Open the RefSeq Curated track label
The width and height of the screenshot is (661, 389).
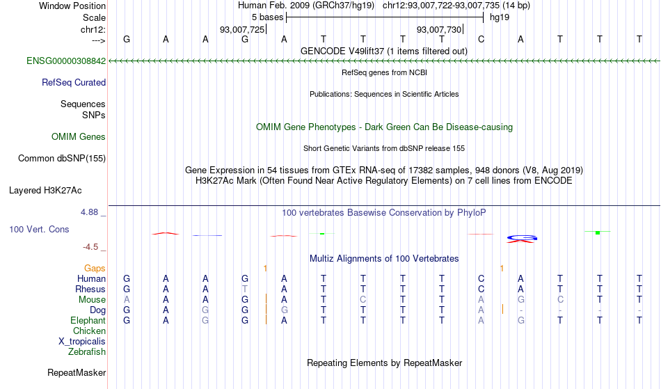pos(73,83)
